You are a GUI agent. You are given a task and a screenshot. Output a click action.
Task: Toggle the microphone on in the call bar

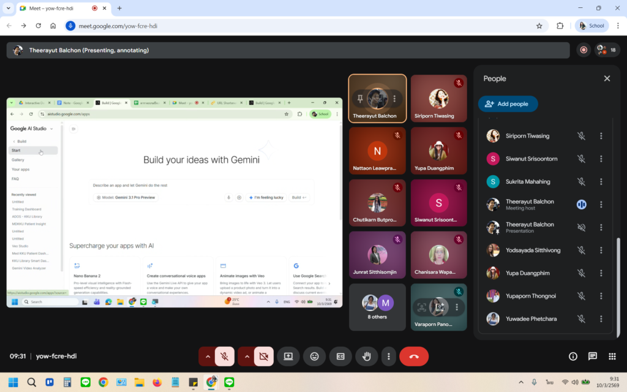(x=225, y=356)
